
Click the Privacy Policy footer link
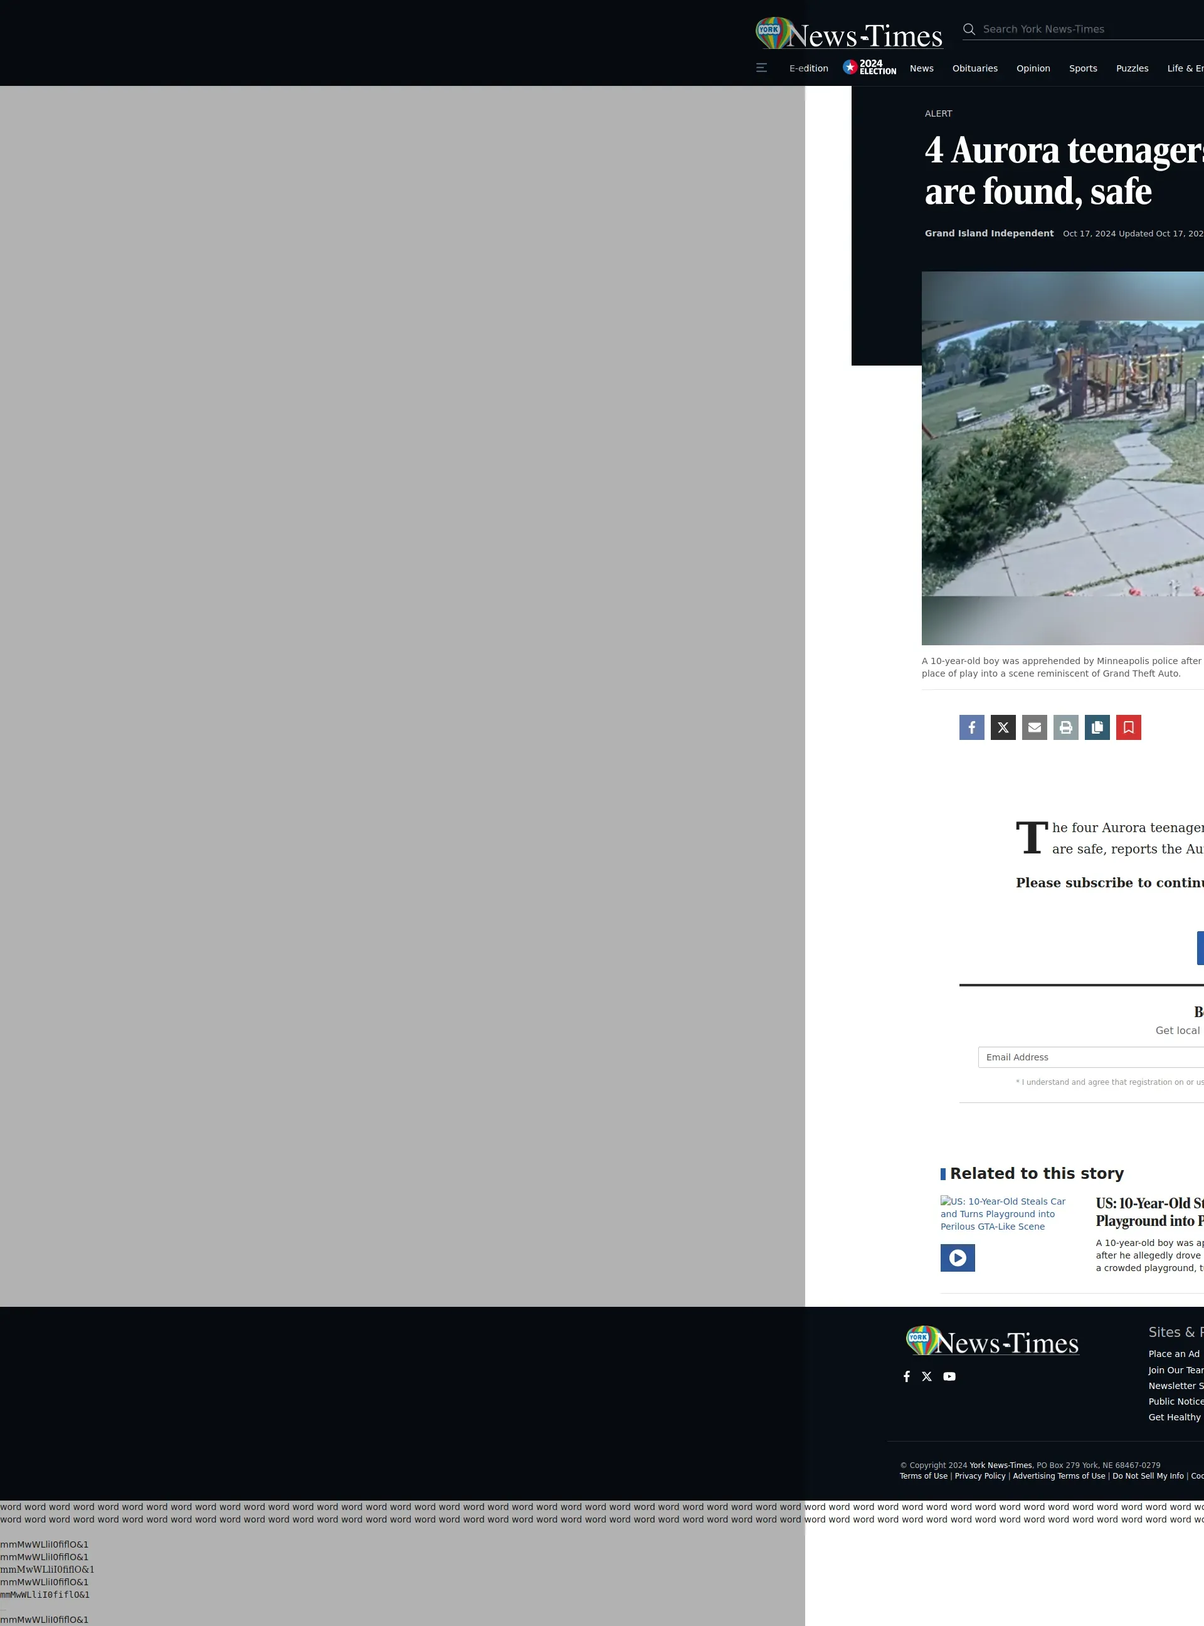980,1476
